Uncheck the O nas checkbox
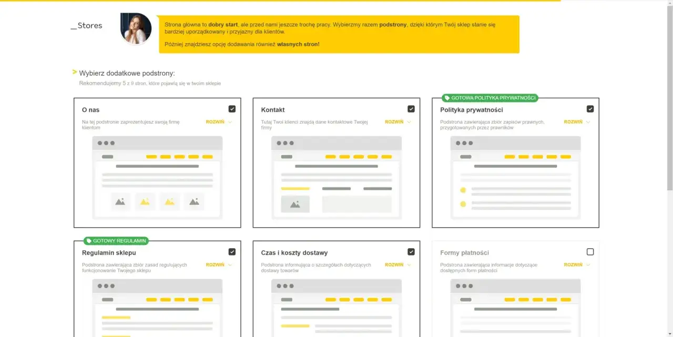 coord(232,109)
